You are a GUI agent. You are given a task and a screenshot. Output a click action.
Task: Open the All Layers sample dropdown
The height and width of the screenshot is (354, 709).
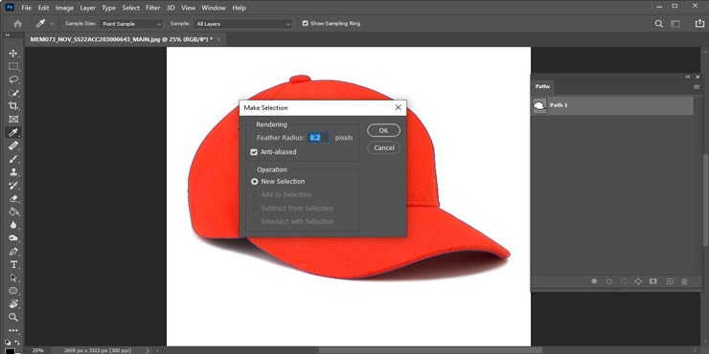[243, 24]
